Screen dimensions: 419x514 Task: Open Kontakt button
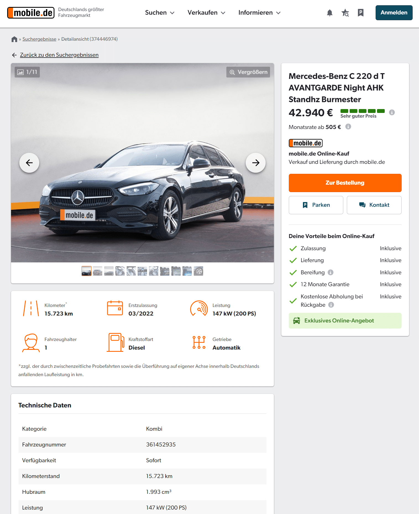(x=374, y=205)
